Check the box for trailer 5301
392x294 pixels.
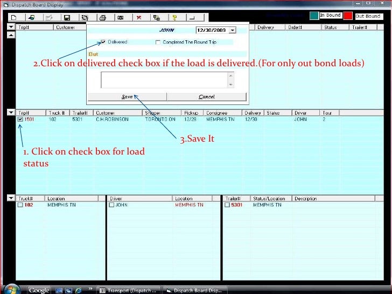(227, 205)
